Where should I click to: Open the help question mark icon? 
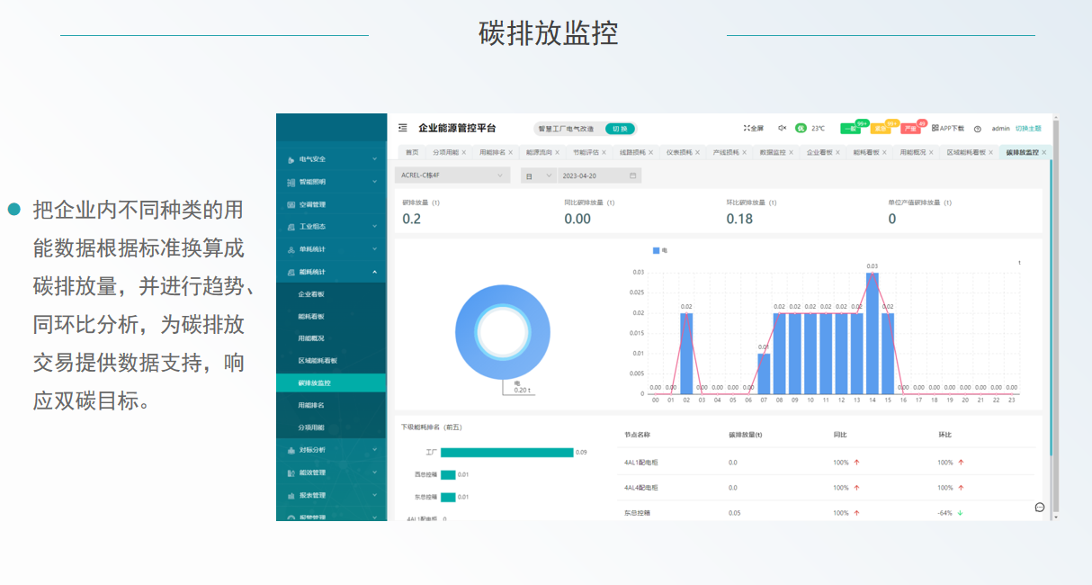[x=978, y=129]
